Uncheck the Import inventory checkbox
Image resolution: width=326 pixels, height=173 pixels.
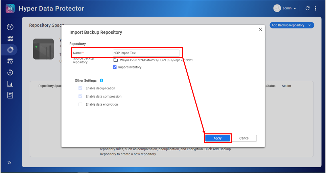pyautogui.click(x=115, y=67)
